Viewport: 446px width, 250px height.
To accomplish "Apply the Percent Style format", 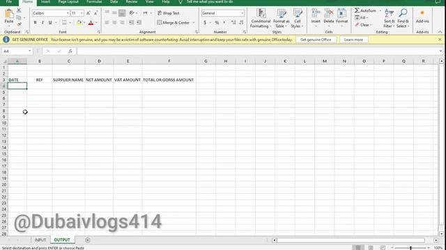I will pyautogui.click(x=217, y=22).
